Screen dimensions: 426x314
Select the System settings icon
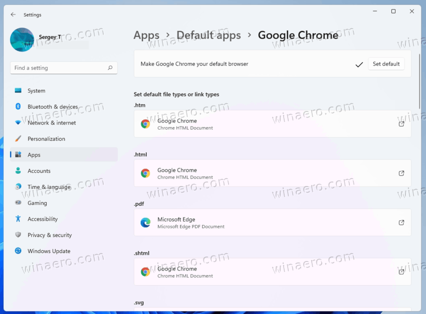pyautogui.click(x=18, y=90)
